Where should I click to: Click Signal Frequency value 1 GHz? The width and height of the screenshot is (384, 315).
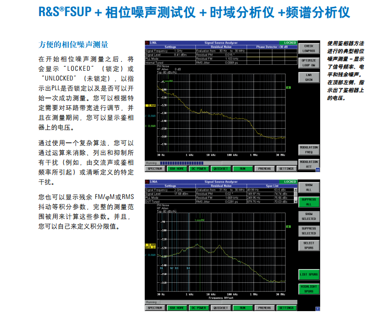pyautogui.click(x=178, y=51)
